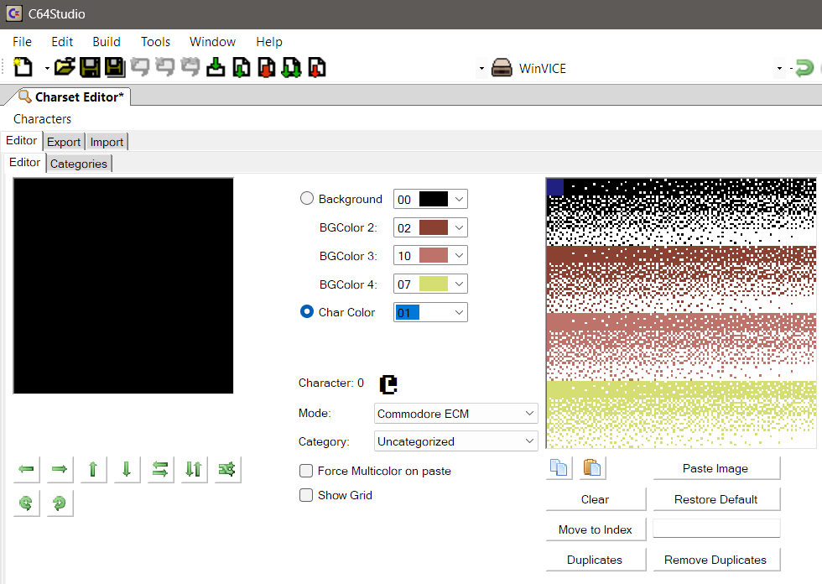Click the shift character left arrow

27,469
